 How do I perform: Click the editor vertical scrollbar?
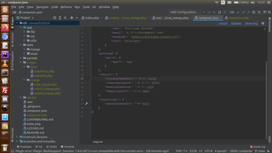[266, 100]
